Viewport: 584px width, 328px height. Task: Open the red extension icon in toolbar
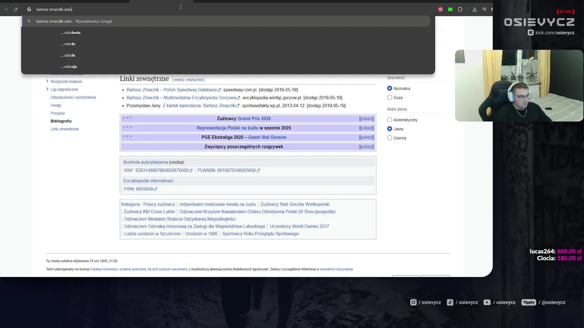tap(440, 9)
